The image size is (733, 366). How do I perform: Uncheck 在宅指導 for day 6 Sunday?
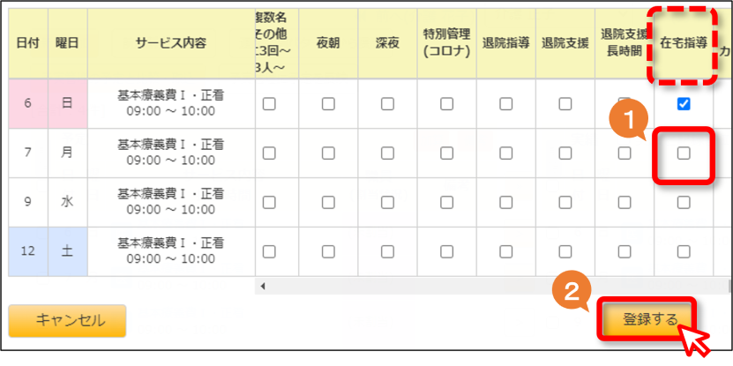684,104
